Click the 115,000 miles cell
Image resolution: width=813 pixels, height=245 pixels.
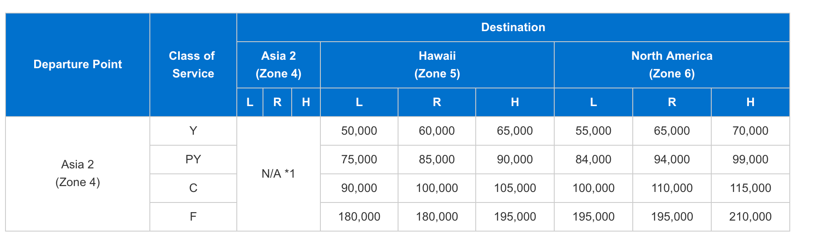[x=751, y=188]
